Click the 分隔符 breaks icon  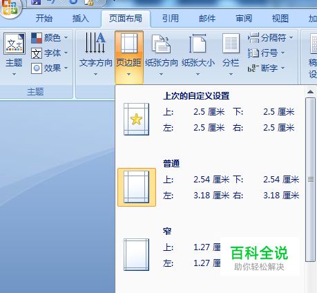coord(253,38)
